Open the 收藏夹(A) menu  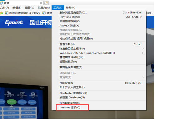pyautogui.click(x=44, y=8)
